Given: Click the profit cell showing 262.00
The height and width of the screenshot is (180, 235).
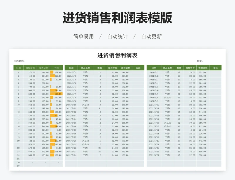Looking at the screenshot, I should [x=56, y=141].
